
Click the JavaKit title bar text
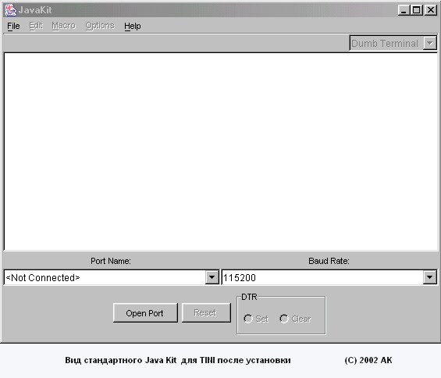(35, 10)
